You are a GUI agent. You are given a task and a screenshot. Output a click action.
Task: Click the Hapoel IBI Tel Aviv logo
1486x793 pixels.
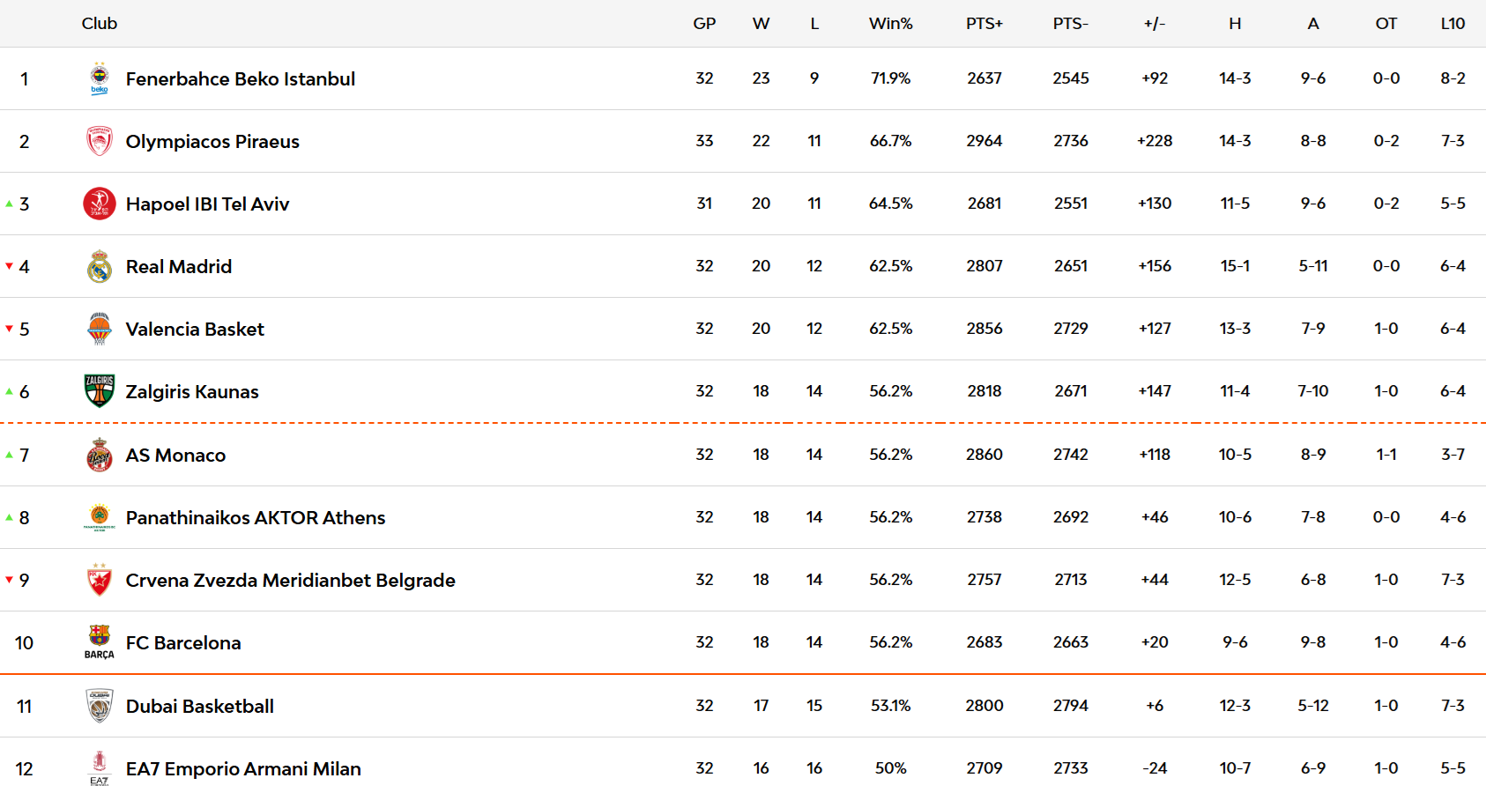click(x=100, y=204)
